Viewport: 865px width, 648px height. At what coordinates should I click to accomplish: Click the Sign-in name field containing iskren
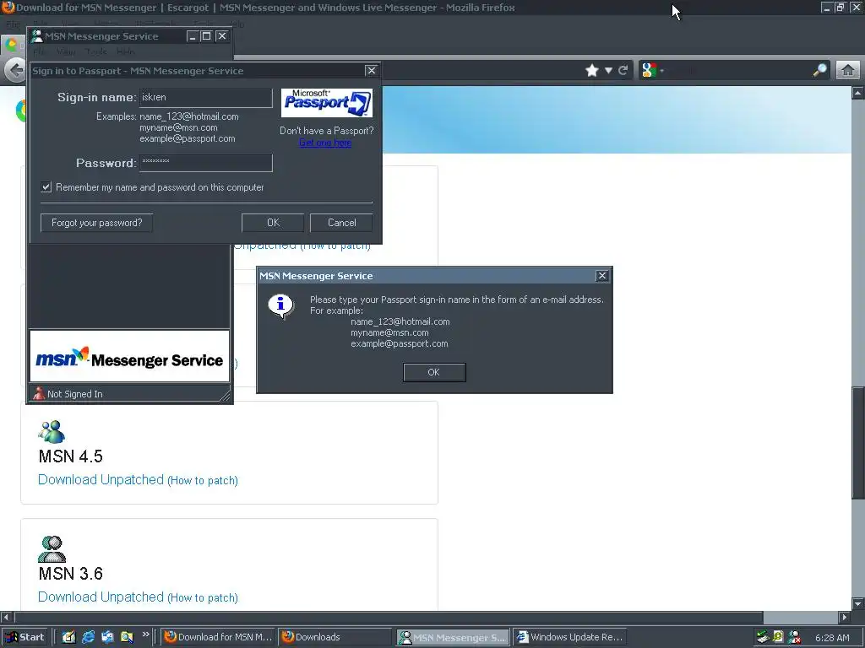pyautogui.click(x=206, y=98)
